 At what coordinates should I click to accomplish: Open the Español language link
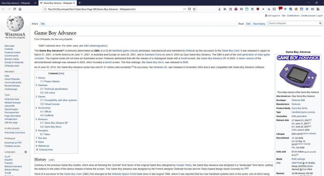[x=8, y=160]
